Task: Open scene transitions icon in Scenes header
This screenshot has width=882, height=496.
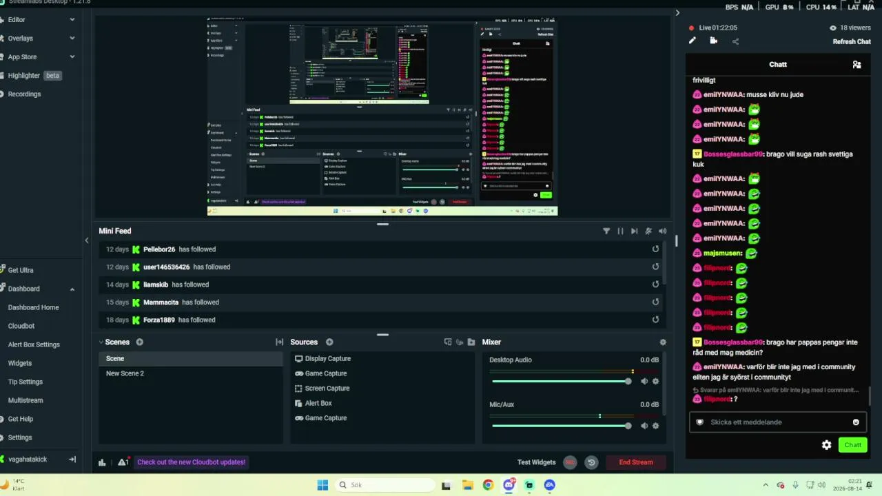Action: tap(279, 342)
